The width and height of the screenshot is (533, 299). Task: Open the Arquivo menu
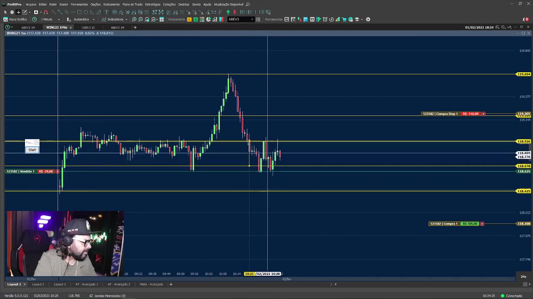click(x=31, y=5)
